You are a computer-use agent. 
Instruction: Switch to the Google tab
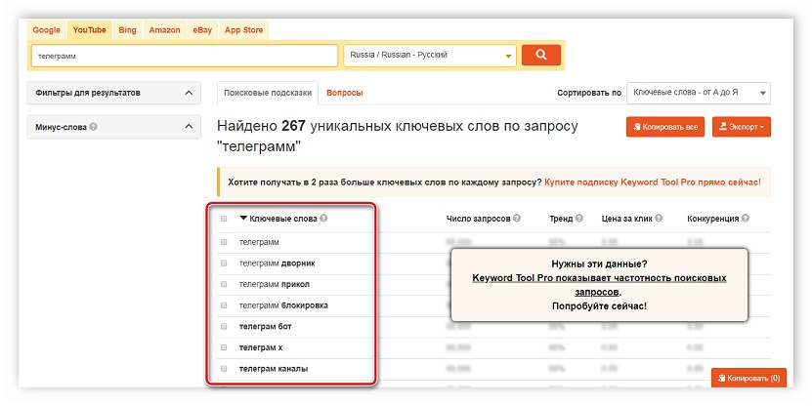[47, 30]
